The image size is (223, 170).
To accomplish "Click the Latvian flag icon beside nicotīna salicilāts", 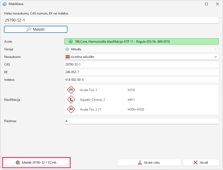I will pyautogui.click(x=67, y=57).
